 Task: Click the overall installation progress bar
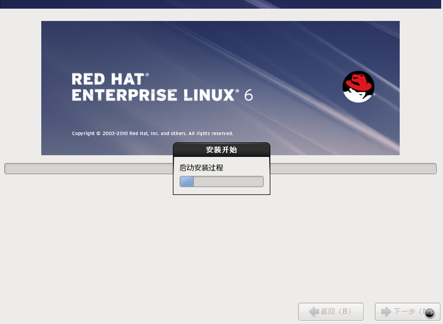click(220, 168)
